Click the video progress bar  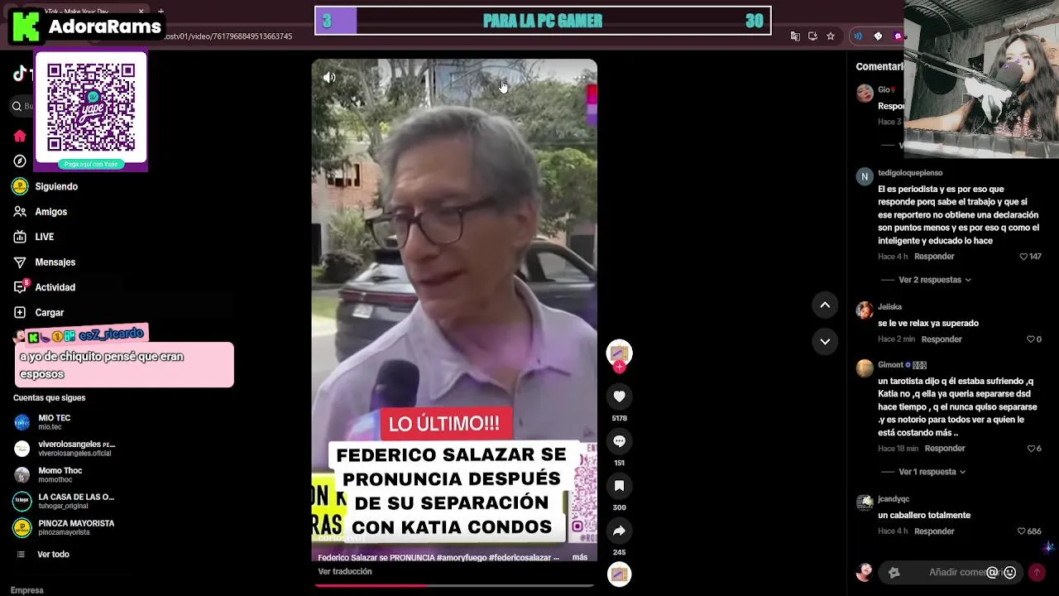point(454,585)
